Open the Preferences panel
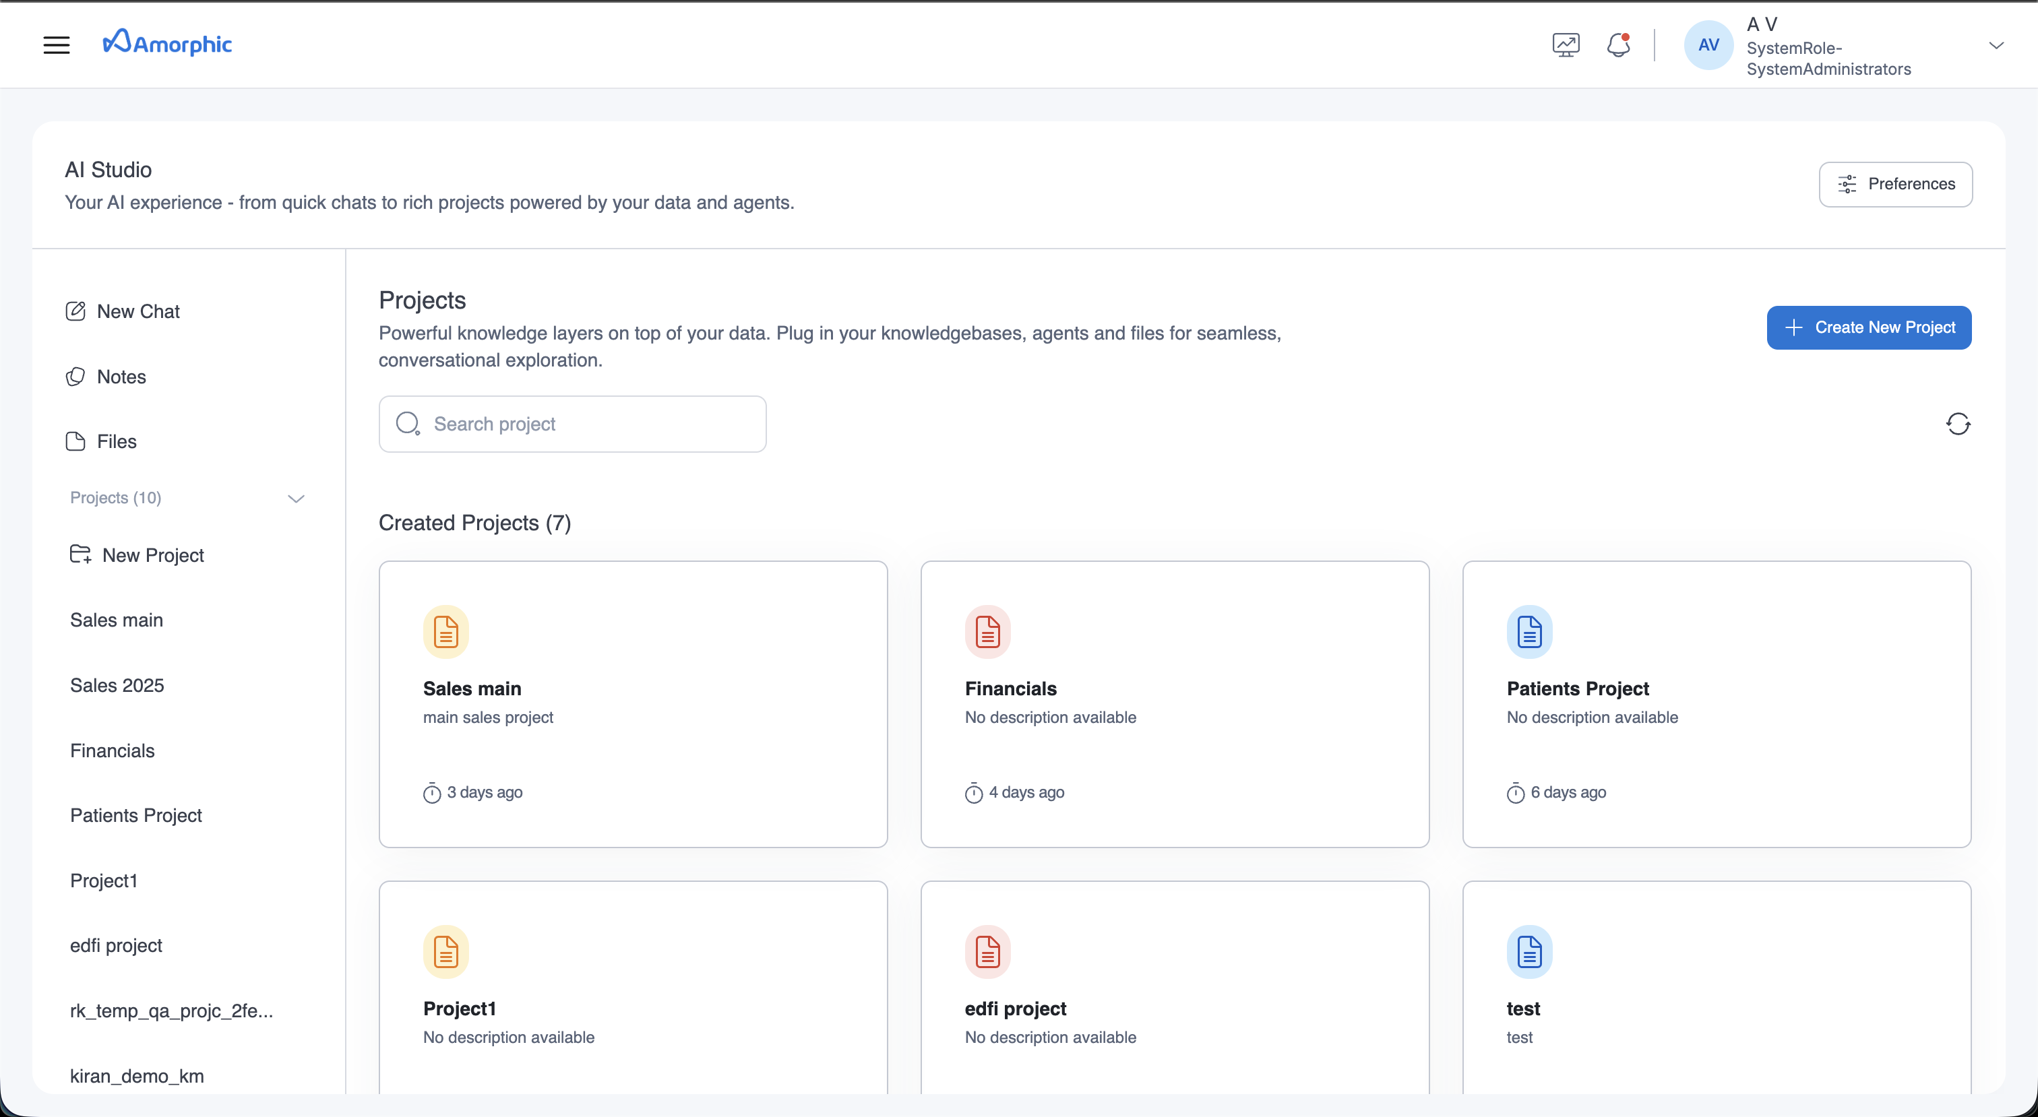This screenshot has height=1117, width=2038. click(1896, 185)
